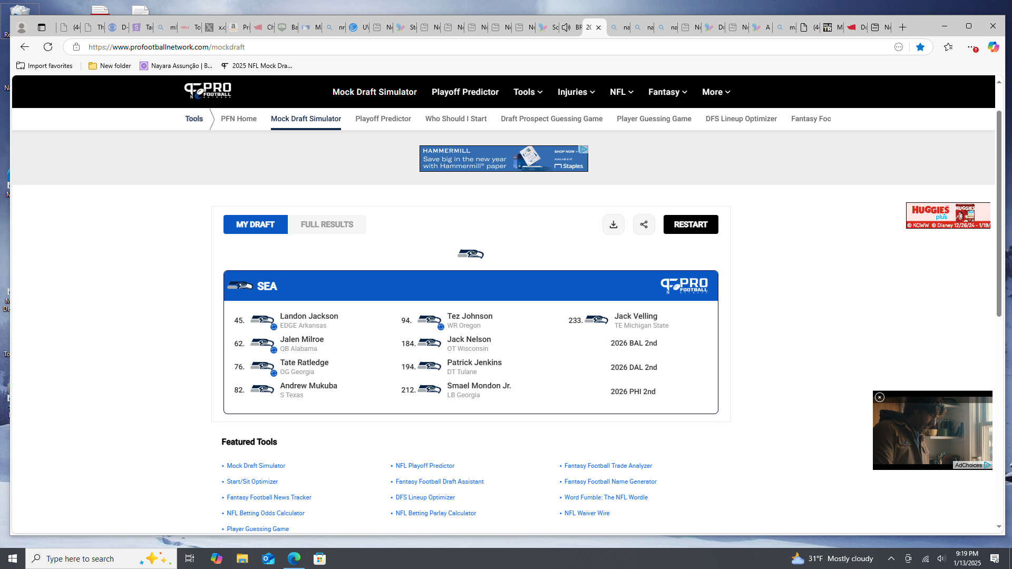Screen dimensions: 1012x569
Task: Click the browser refresh icon
Action: [48, 47]
